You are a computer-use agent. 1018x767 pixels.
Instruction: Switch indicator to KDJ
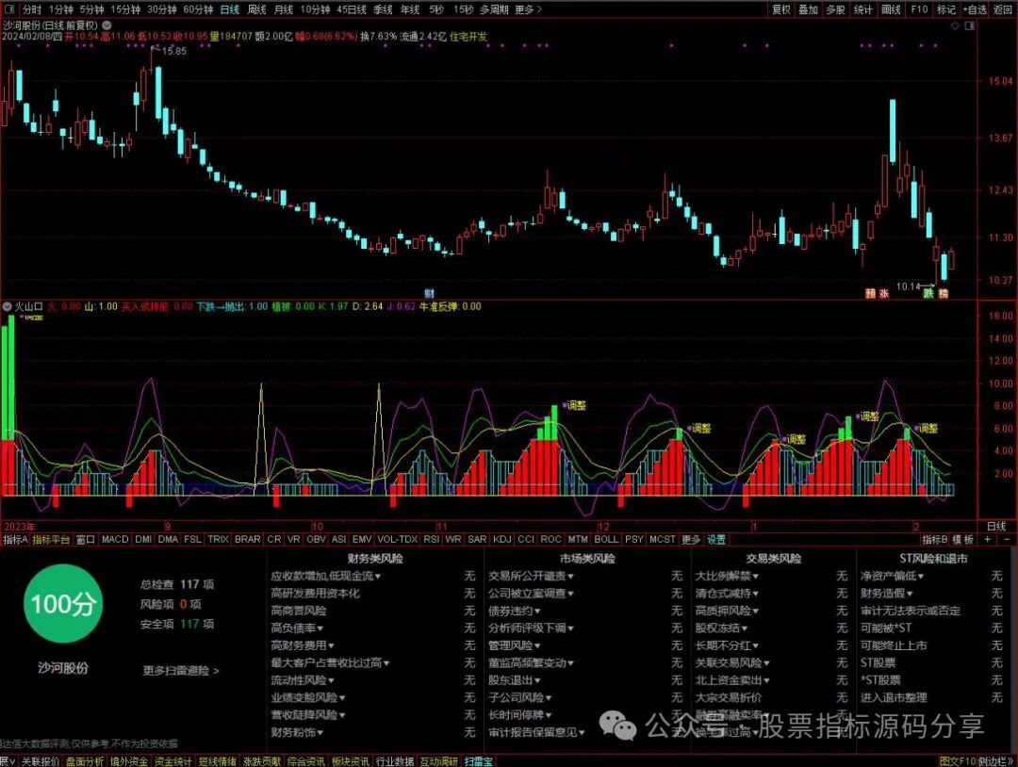[501, 539]
